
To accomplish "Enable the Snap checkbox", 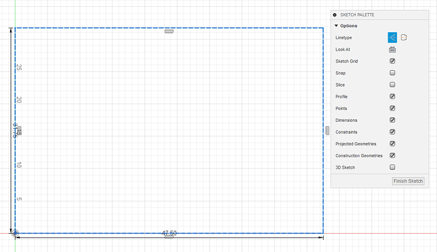I will (x=392, y=73).
